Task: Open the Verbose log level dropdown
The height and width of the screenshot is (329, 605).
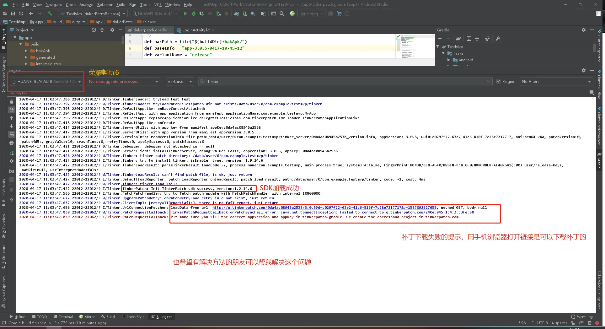Action: [x=180, y=82]
